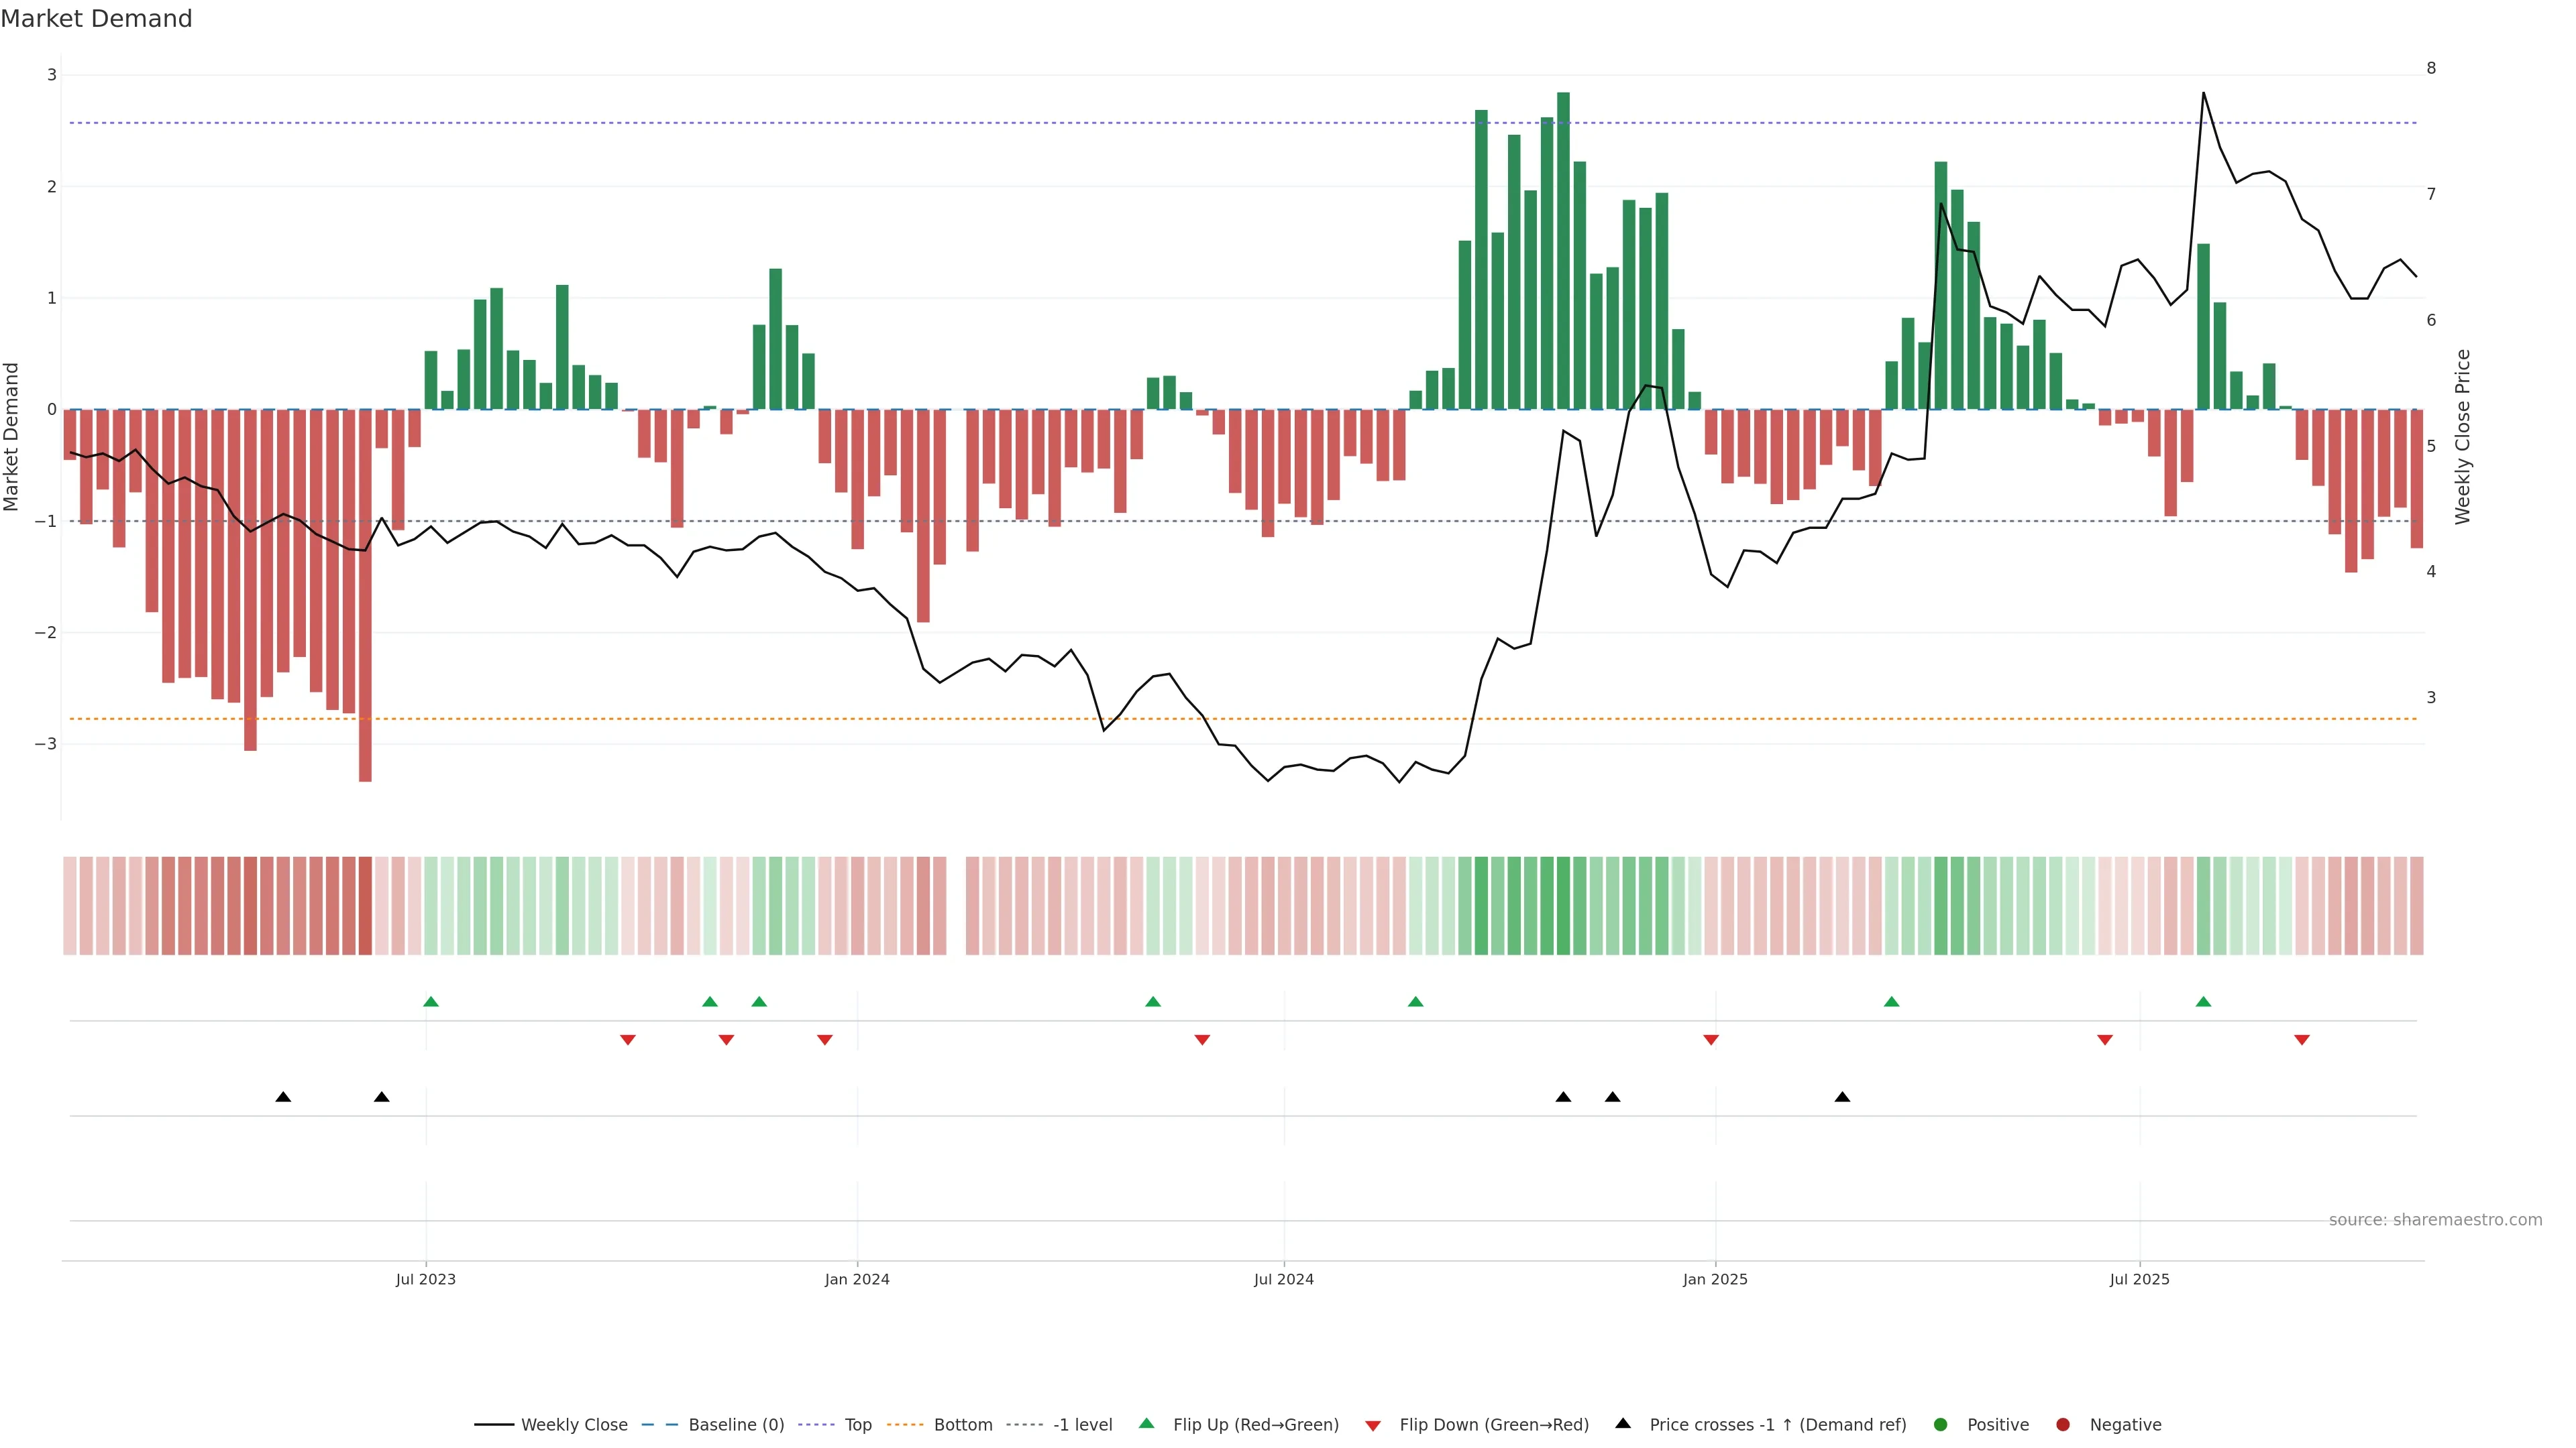The image size is (2576, 1448).
Task: Click the Weekly Close Price axis title
Action: (2463, 436)
